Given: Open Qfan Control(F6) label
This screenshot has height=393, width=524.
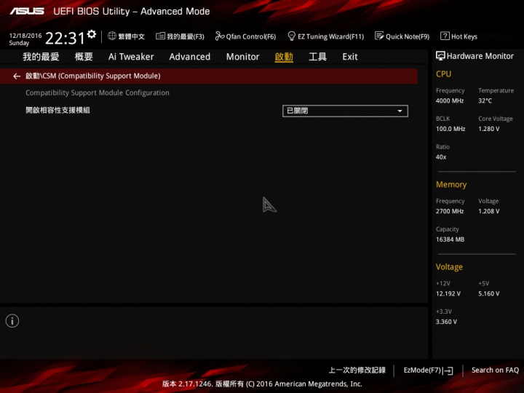Looking at the screenshot, I should coord(251,37).
